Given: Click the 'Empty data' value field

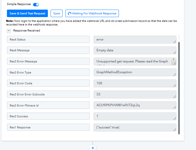Looking at the screenshot, I should coord(135,50).
